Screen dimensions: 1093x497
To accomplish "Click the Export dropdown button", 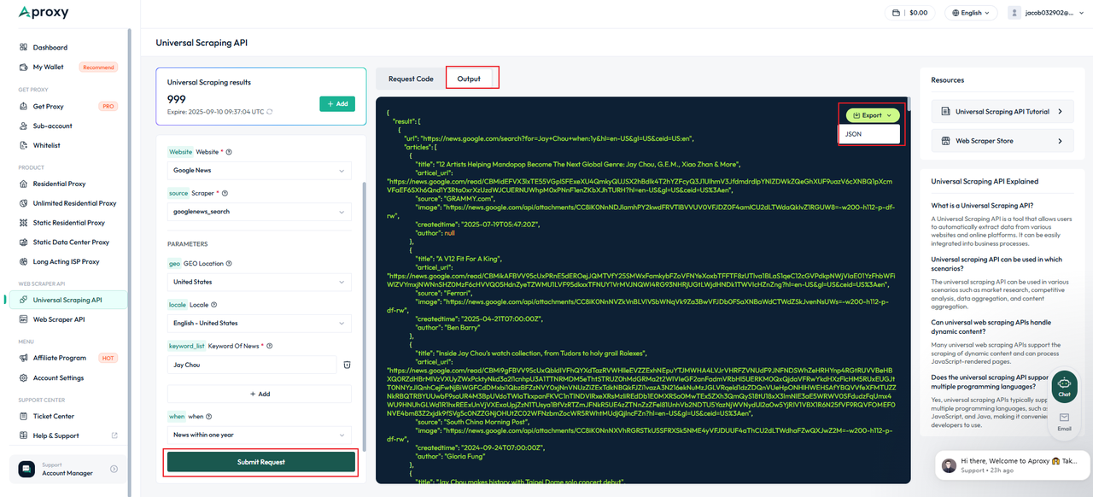I will (873, 115).
